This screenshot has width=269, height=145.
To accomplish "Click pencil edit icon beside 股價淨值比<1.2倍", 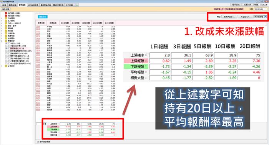I will [x=9, y=48].
